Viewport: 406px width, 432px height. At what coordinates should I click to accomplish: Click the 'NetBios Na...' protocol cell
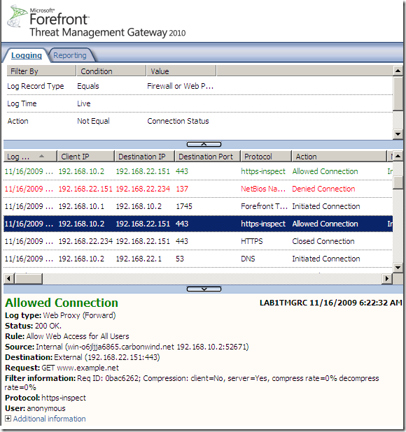(263, 189)
